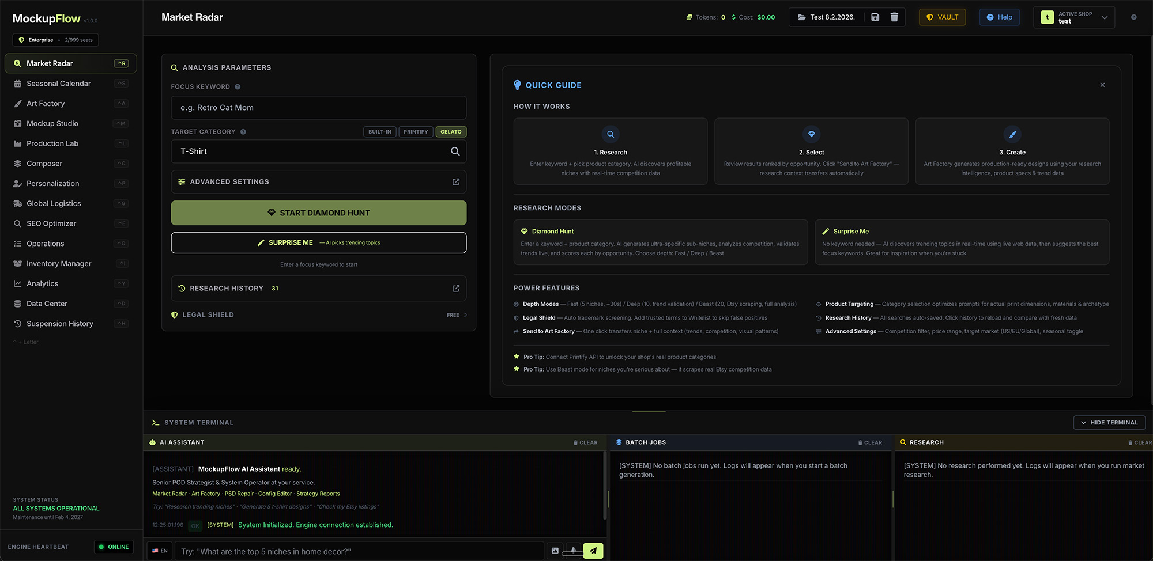
Task: Enable BUILT-IN category mode
Action: pos(379,131)
